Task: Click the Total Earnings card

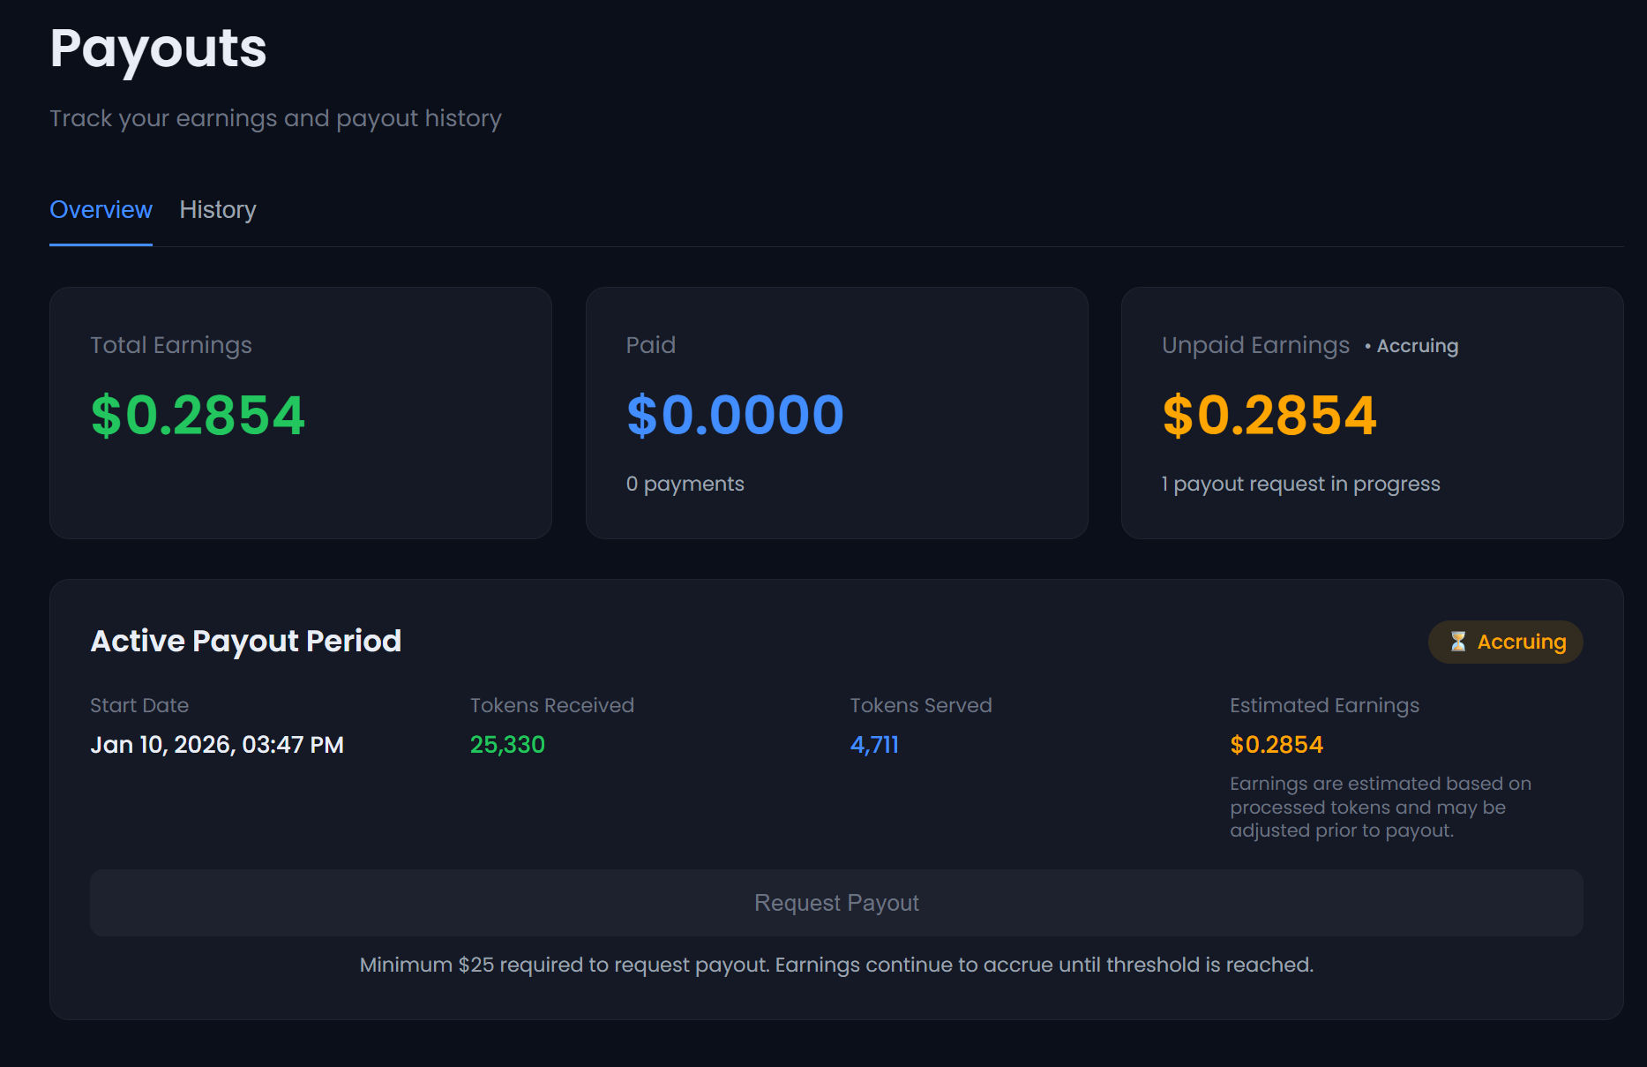Action: (301, 412)
